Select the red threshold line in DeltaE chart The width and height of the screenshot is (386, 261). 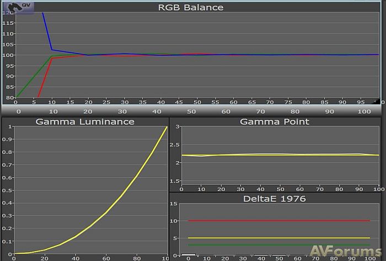(x=276, y=221)
